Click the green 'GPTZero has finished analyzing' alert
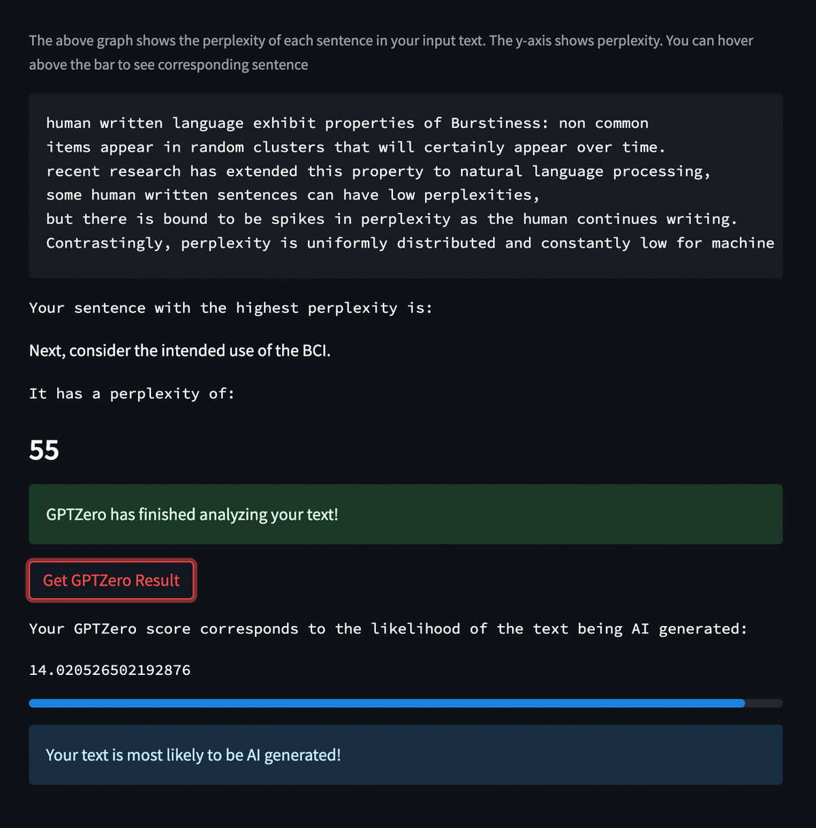The height and width of the screenshot is (828, 816). (405, 514)
